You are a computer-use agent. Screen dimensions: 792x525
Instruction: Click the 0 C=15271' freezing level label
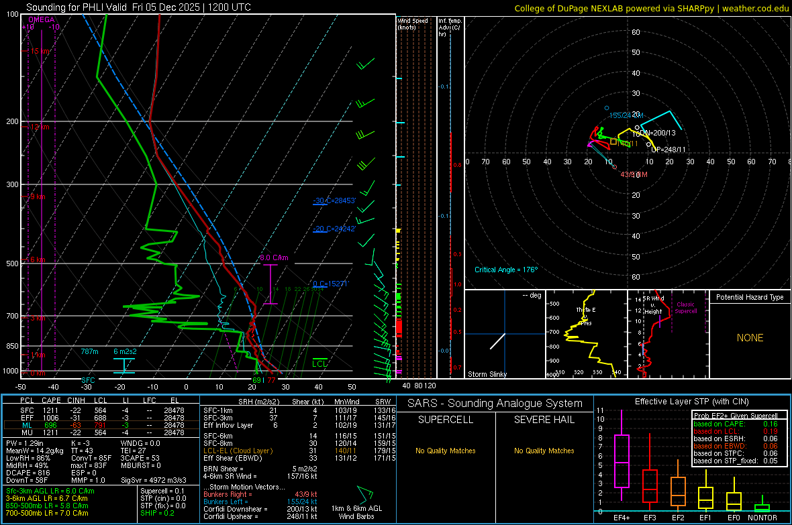click(331, 284)
